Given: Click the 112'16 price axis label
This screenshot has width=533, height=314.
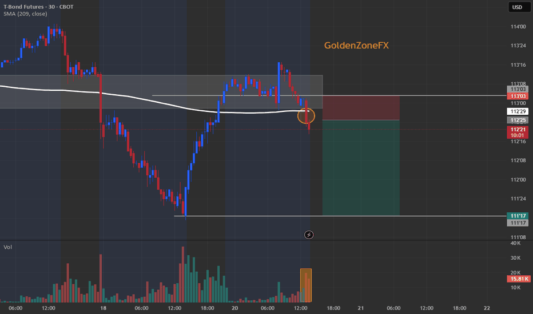Looking at the screenshot, I should 518,141.
